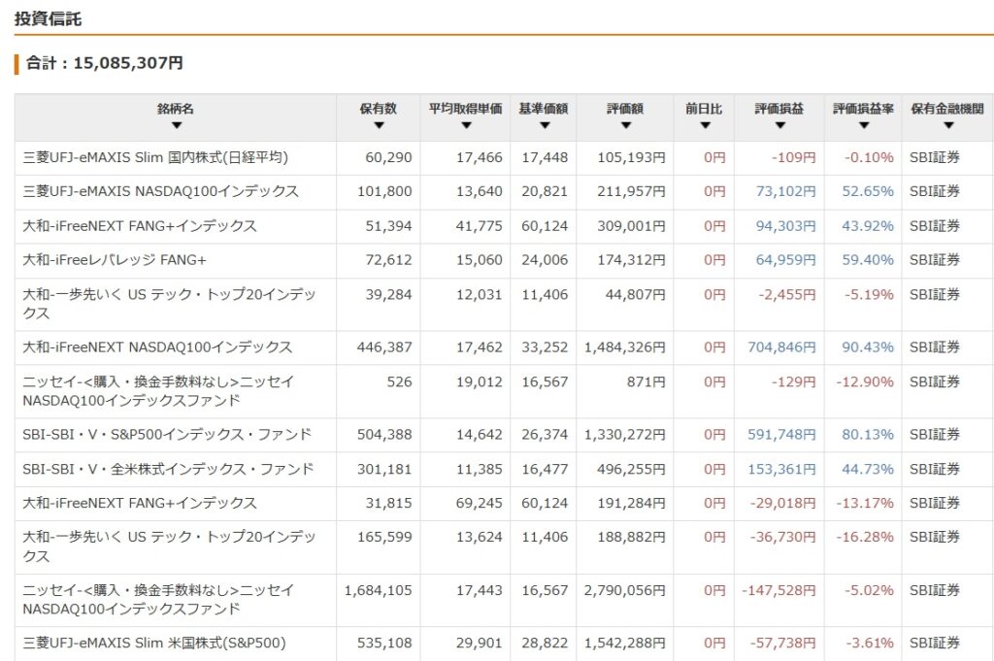Click loss value -147,528円

coord(779,590)
